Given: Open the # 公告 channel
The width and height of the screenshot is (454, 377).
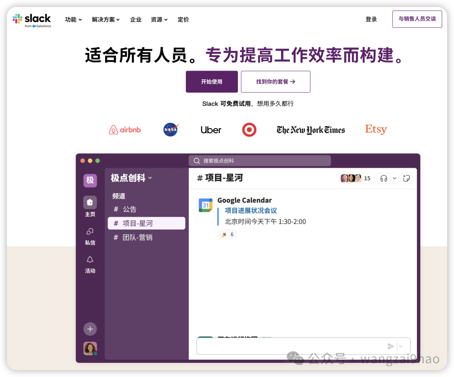Looking at the screenshot, I should [147, 209].
